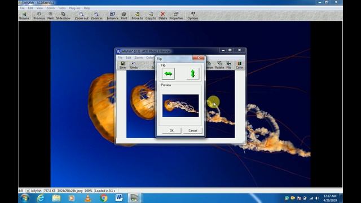Click the Color tool in the Photo Enhancer toolbar
Image resolution: width=361 pixels, height=203 pixels.
(239, 65)
